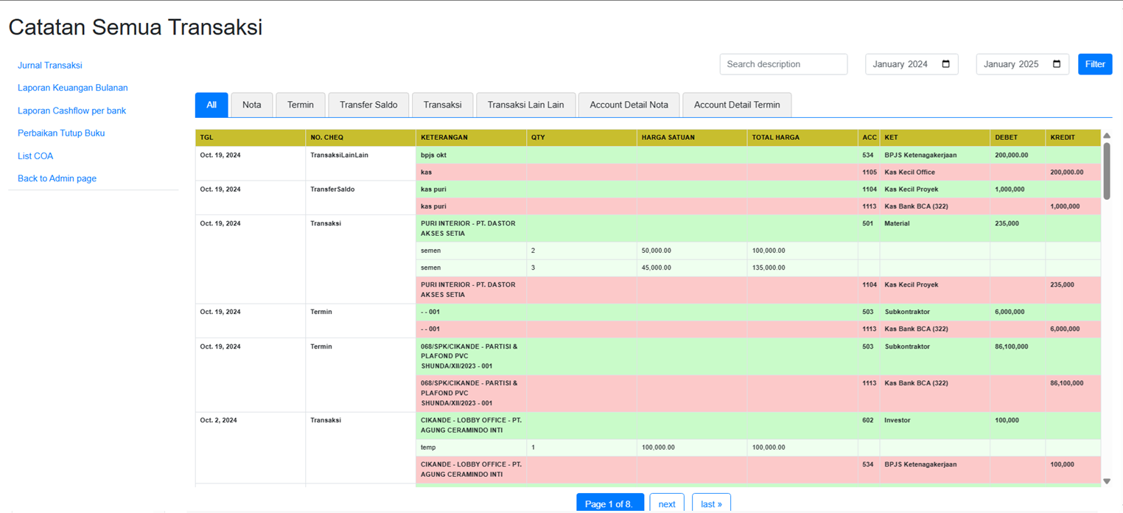Open the Transfer Saldo tab

pos(368,105)
